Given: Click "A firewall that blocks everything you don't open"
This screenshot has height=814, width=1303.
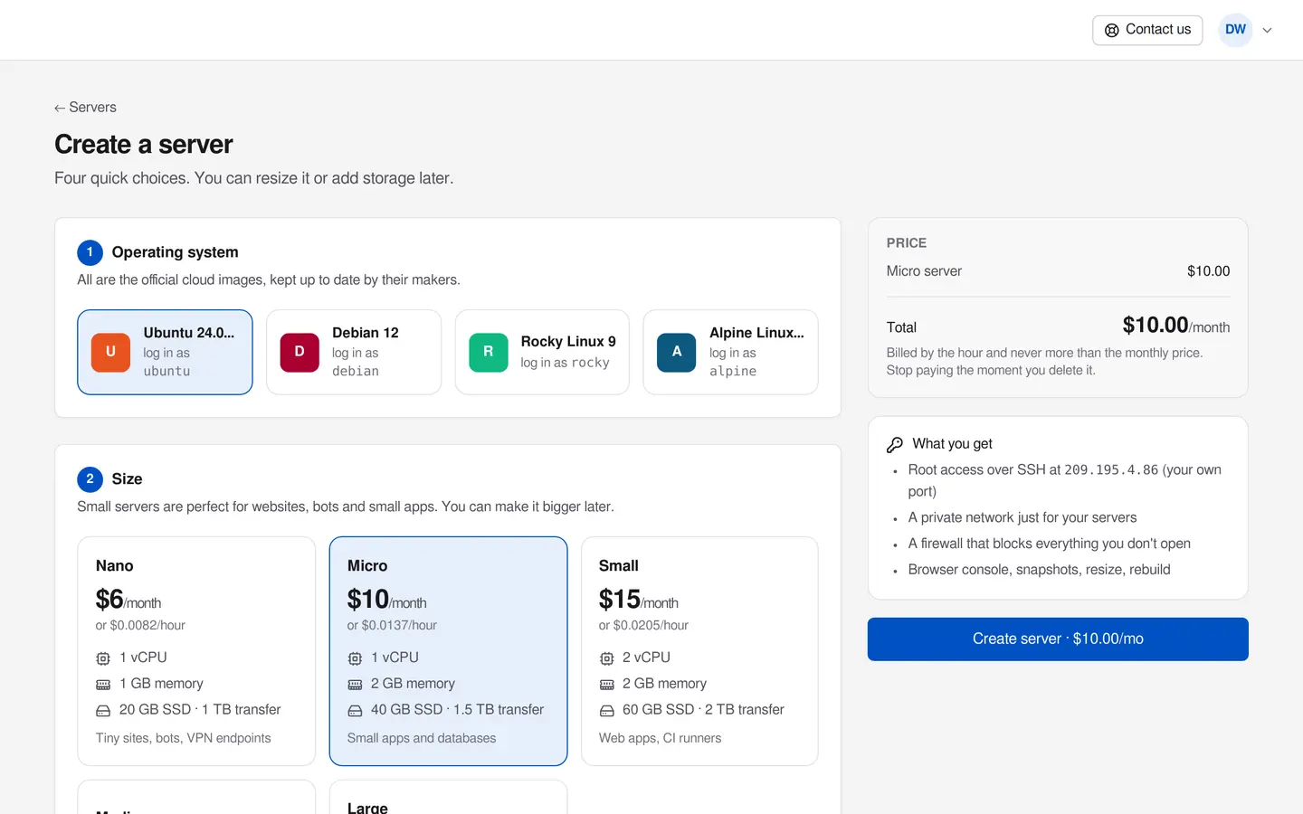Looking at the screenshot, I should tap(1050, 544).
